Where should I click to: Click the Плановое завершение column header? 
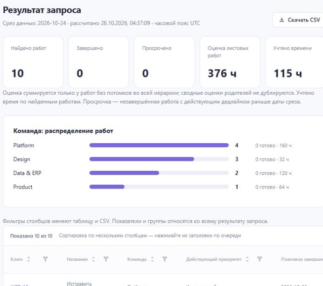302,259
